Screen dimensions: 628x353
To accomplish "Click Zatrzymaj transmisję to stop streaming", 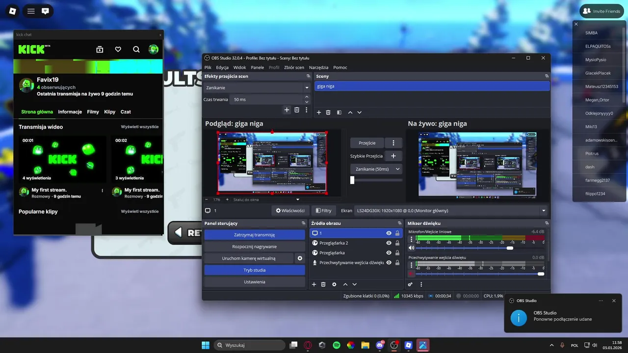I will [x=255, y=235].
